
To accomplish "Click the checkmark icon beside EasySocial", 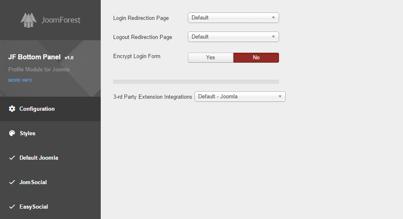I will [12, 207].
